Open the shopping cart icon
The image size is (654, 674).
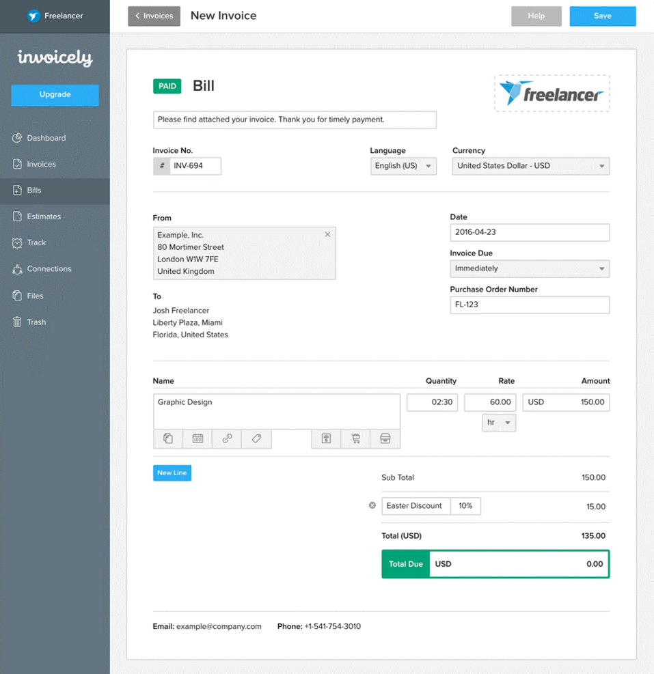(x=355, y=438)
